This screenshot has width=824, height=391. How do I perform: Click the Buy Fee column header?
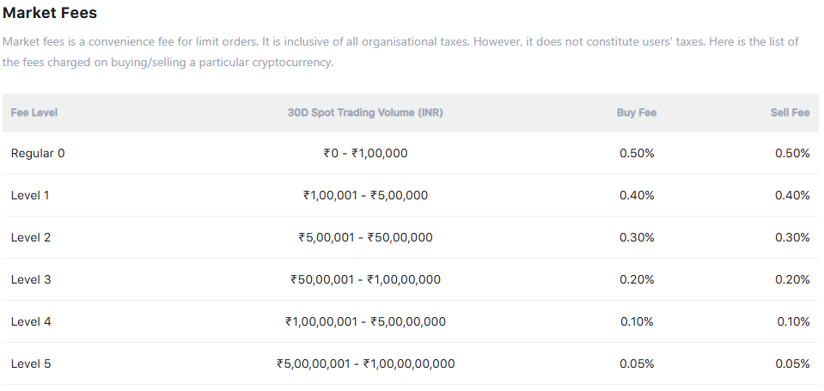point(637,113)
